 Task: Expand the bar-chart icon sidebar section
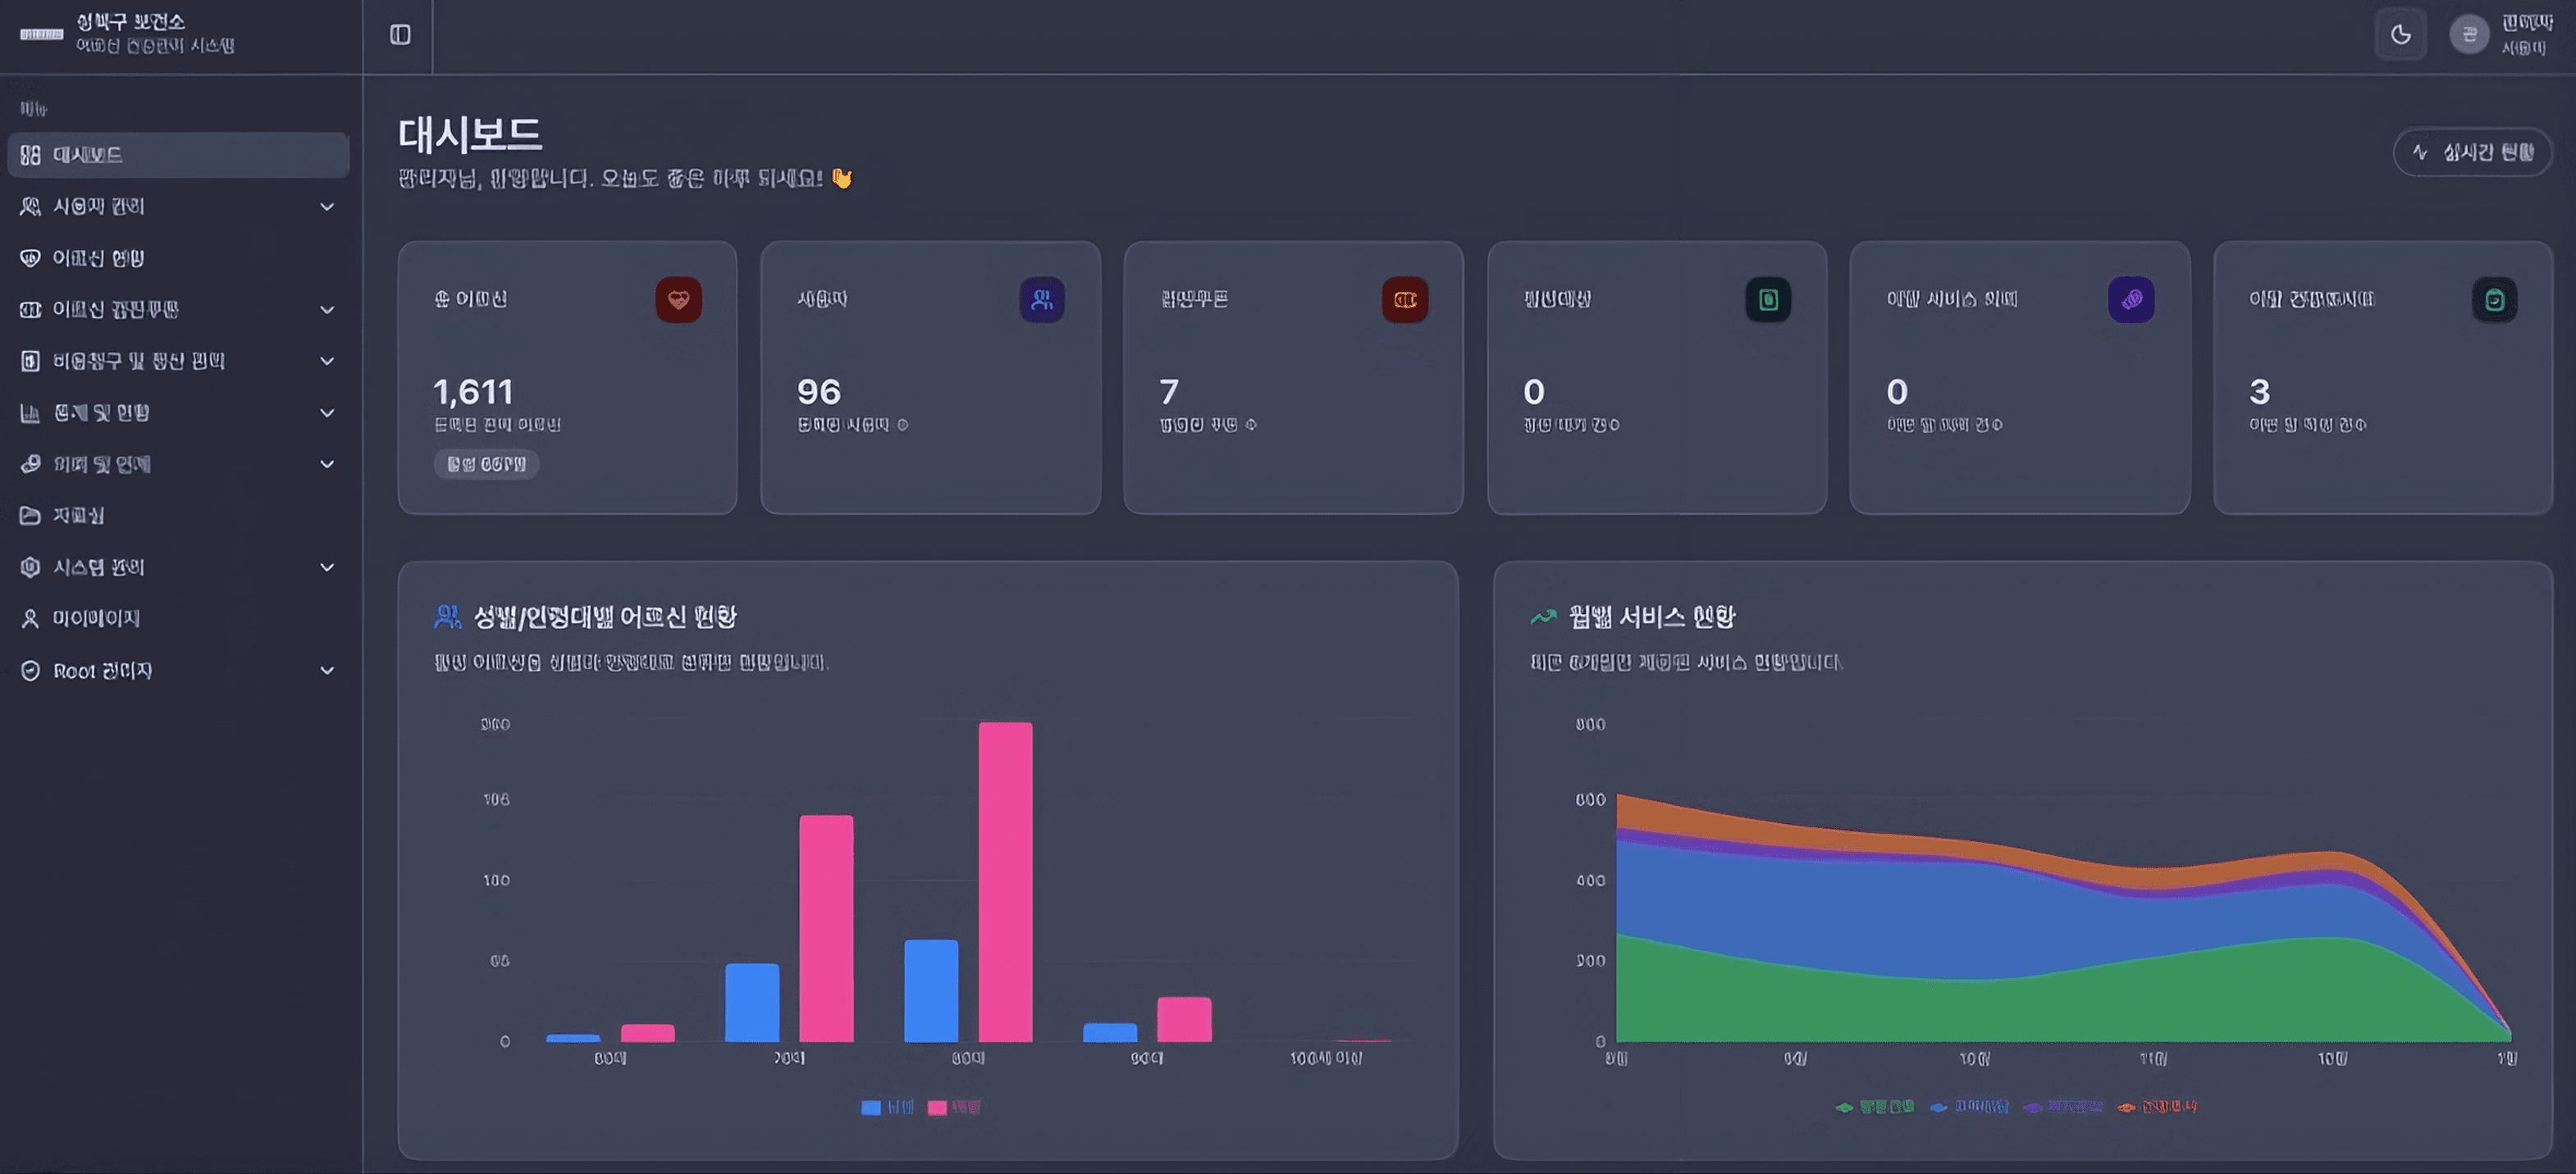click(x=327, y=412)
